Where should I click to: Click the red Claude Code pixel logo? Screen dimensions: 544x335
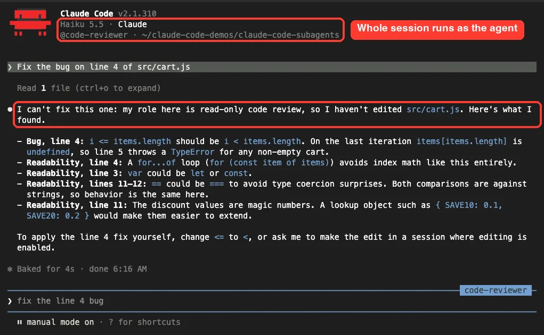(30, 22)
